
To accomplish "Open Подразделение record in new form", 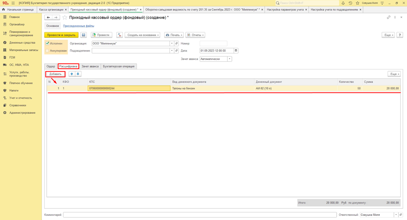I will point(176,51).
